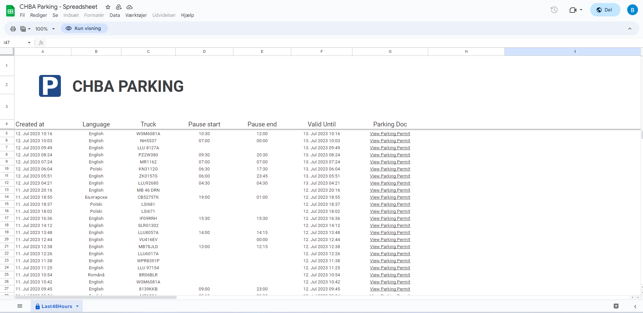Open the Hjælp menu
Screen dimensions: 643x313
coord(187,15)
